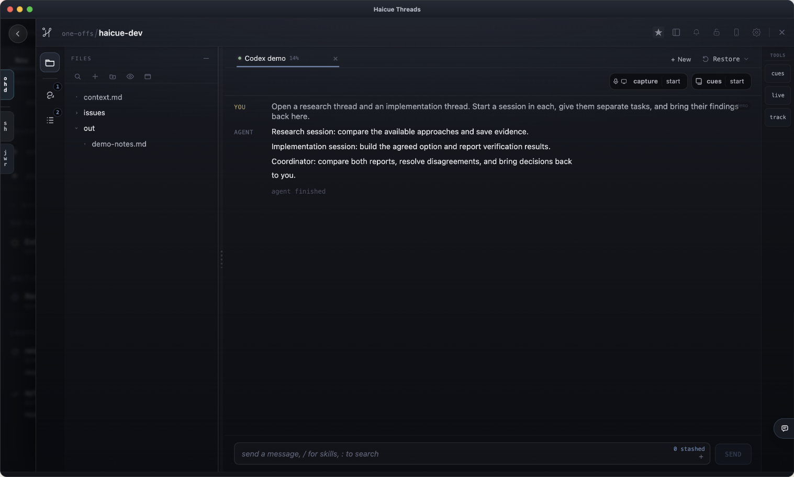Start capture recording
The width and height of the screenshot is (794, 477).
(673, 82)
